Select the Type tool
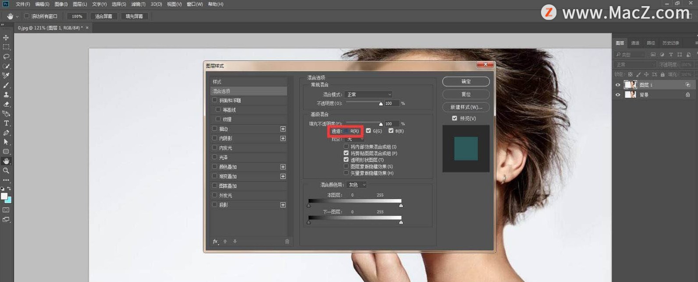 [6, 123]
